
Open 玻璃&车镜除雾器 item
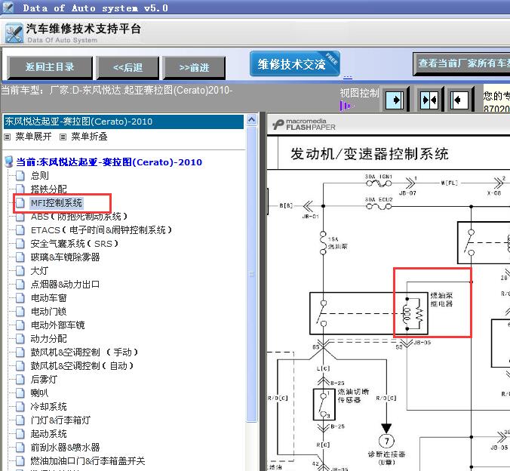click(x=65, y=257)
